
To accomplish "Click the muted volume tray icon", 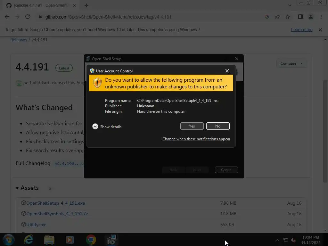I will coord(293,240).
